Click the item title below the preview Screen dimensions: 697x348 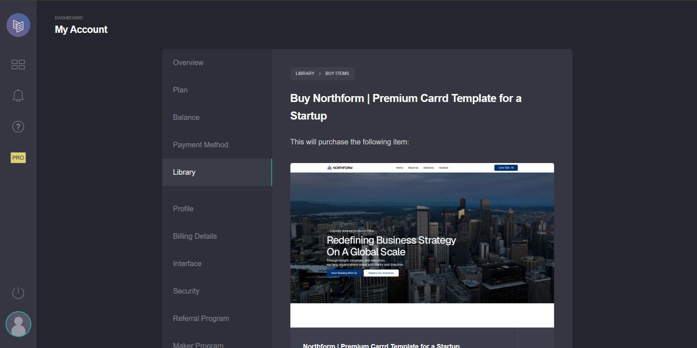[x=381, y=345]
